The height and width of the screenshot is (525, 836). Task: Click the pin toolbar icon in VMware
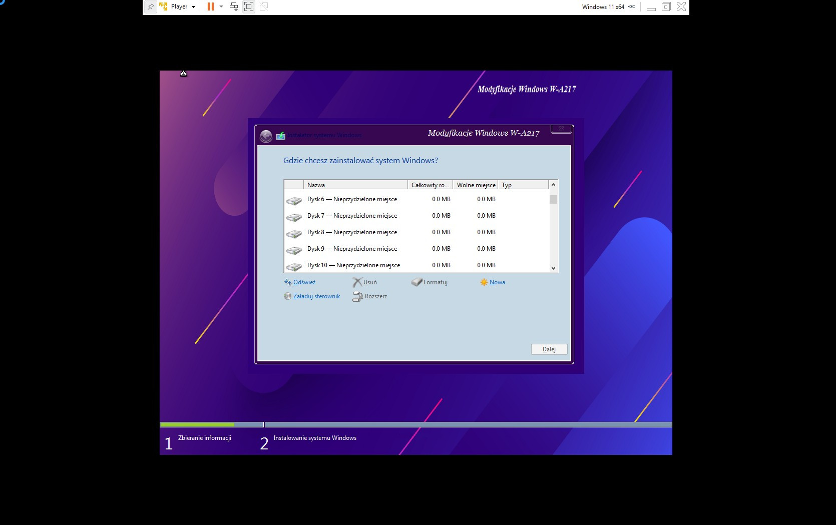[151, 7]
